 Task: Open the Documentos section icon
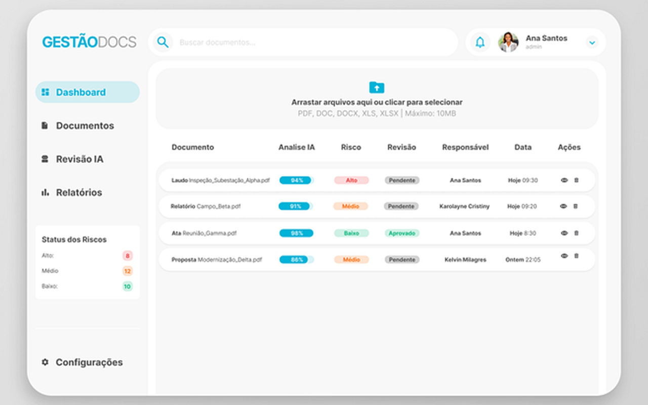[46, 126]
